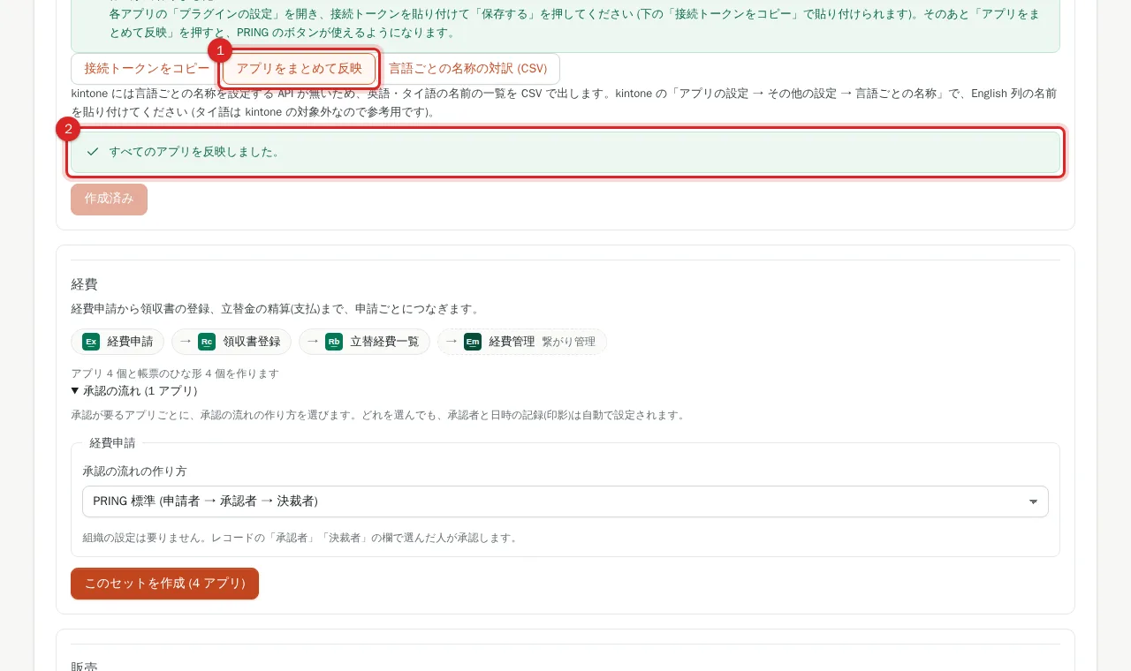
Task: Click the このセットを作成 (4 アプリ) button
Action: 164,584
